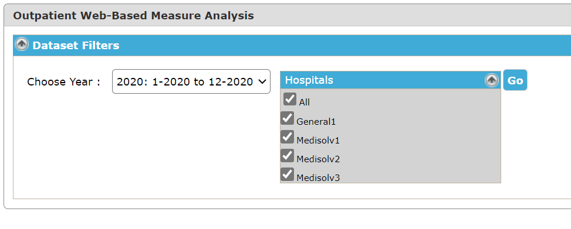Click empty gray area inside the Hospitals list

[x=419, y=138]
